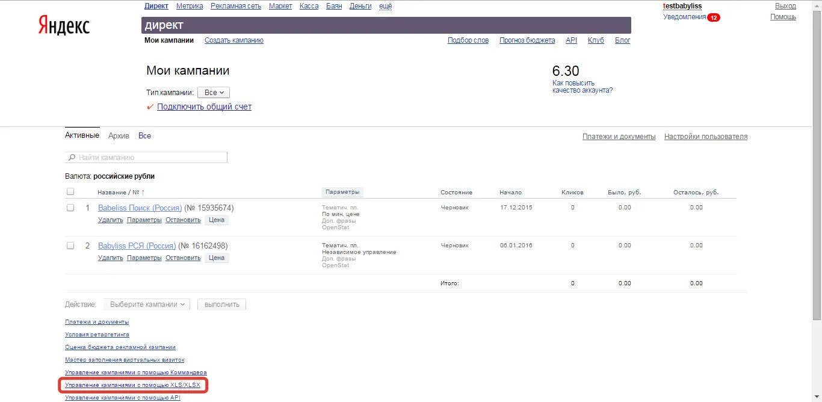822x402 pixels.
Task: Open the notifications badge showing 12
Action: click(714, 17)
